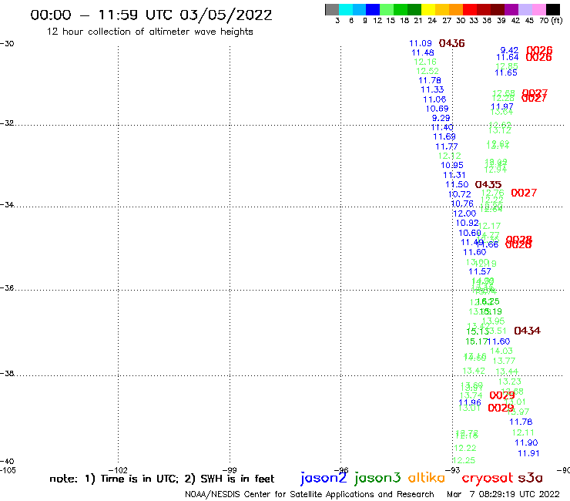570x501 pixels.
Task: Click wave height value 11.48
Action: [423, 52]
